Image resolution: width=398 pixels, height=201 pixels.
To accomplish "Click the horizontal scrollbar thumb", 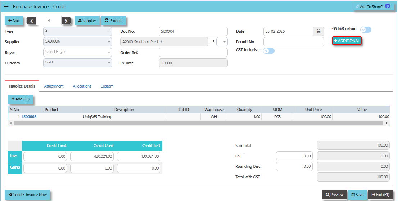I will tap(198, 123).
